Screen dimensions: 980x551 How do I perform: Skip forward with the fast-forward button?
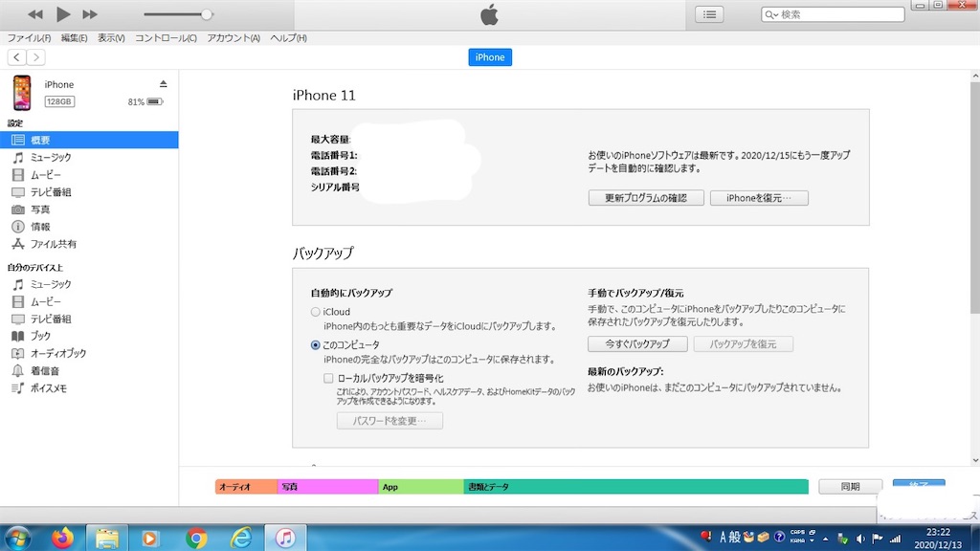[90, 13]
